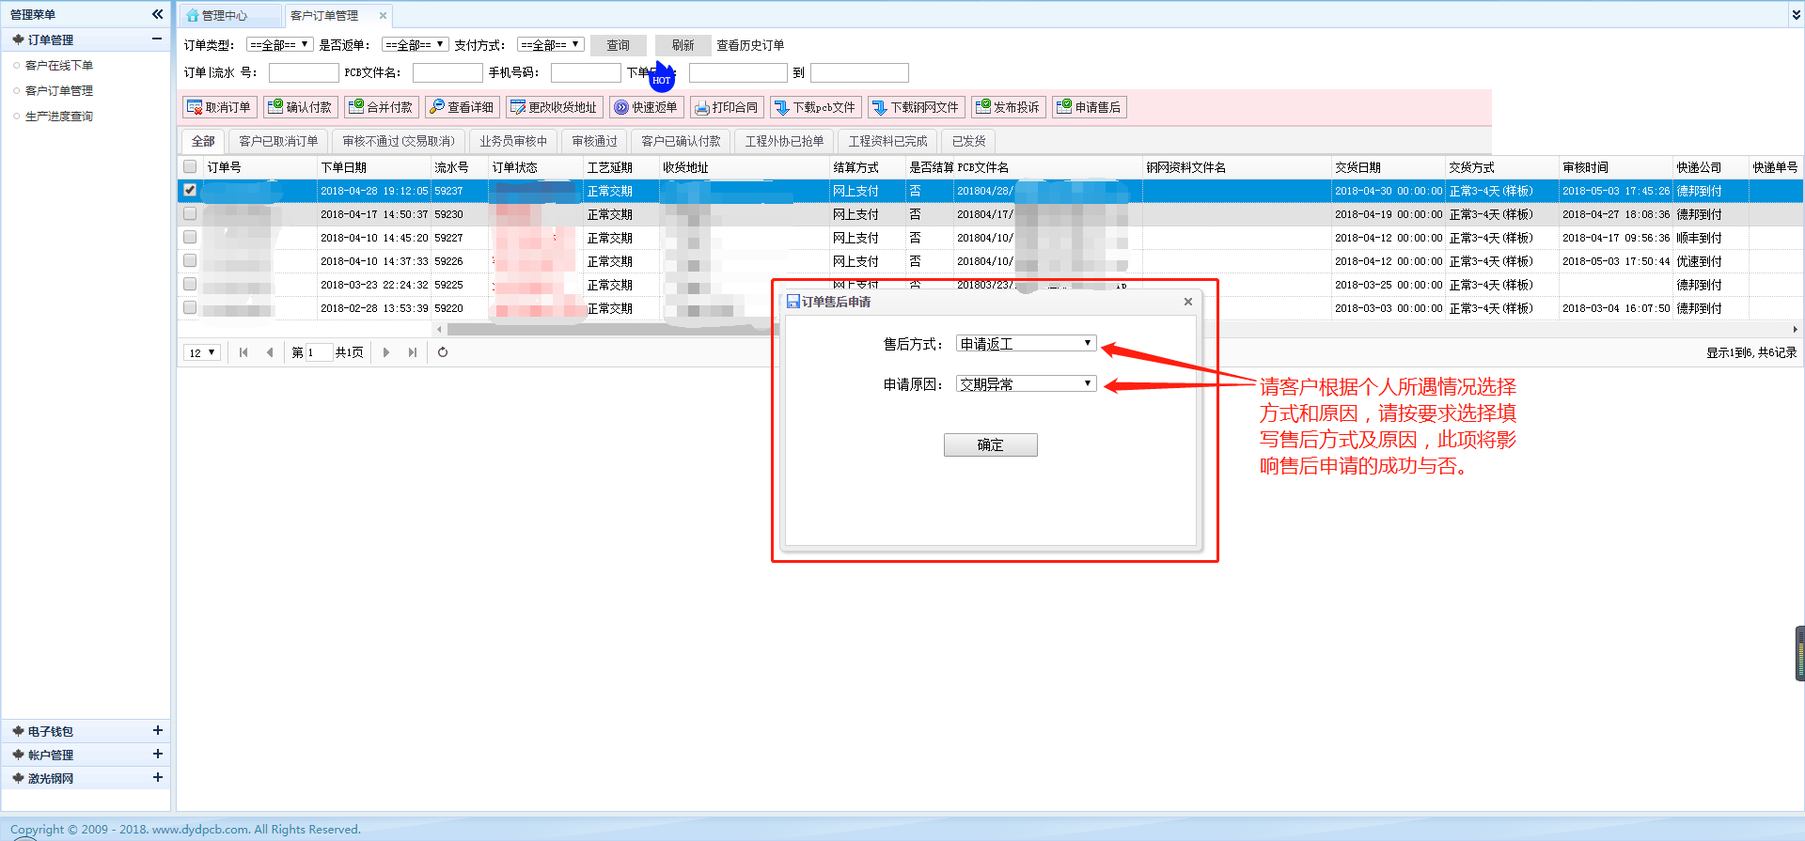This screenshot has height=841, width=1805.
Task: Click the 查询 search button
Action: pyautogui.click(x=619, y=45)
